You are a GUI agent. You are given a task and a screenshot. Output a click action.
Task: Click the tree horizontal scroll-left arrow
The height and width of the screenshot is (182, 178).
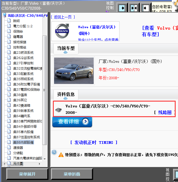[x=4, y=164]
